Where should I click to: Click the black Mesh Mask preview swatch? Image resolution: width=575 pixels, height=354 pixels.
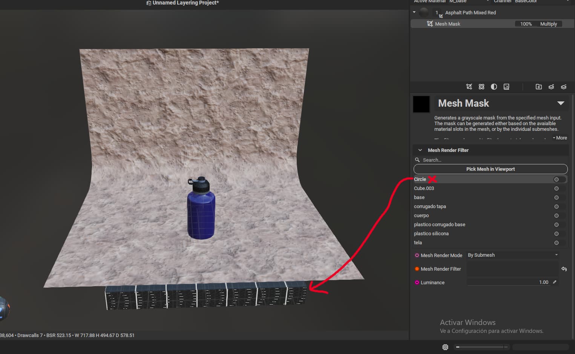421,104
